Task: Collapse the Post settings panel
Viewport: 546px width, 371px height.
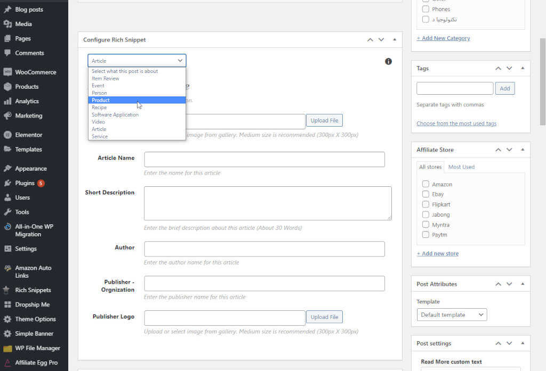Action: 523,343
